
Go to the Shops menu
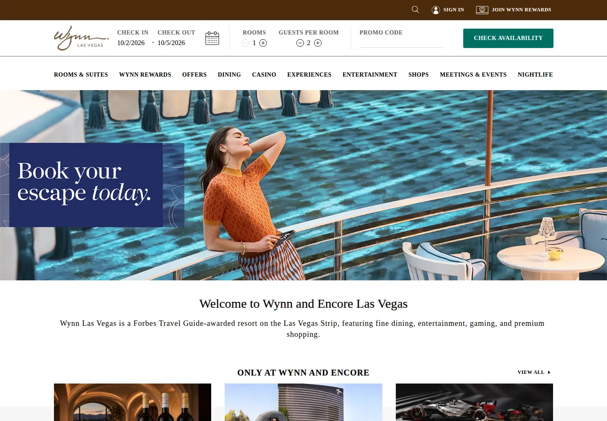(419, 75)
